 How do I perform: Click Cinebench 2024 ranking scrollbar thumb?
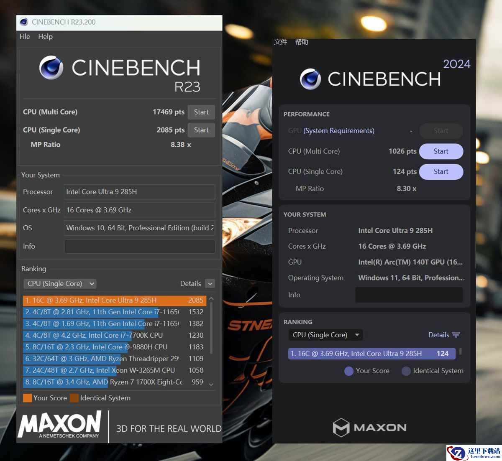click(x=461, y=351)
